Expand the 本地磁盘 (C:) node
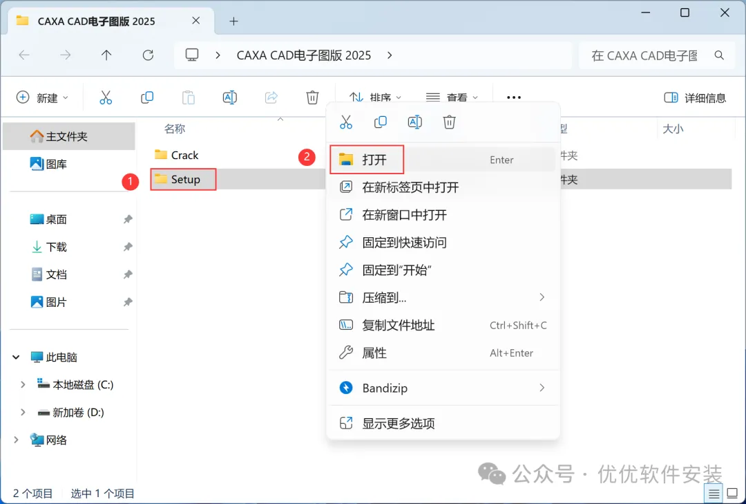This screenshot has height=504, width=746. click(22, 384)
